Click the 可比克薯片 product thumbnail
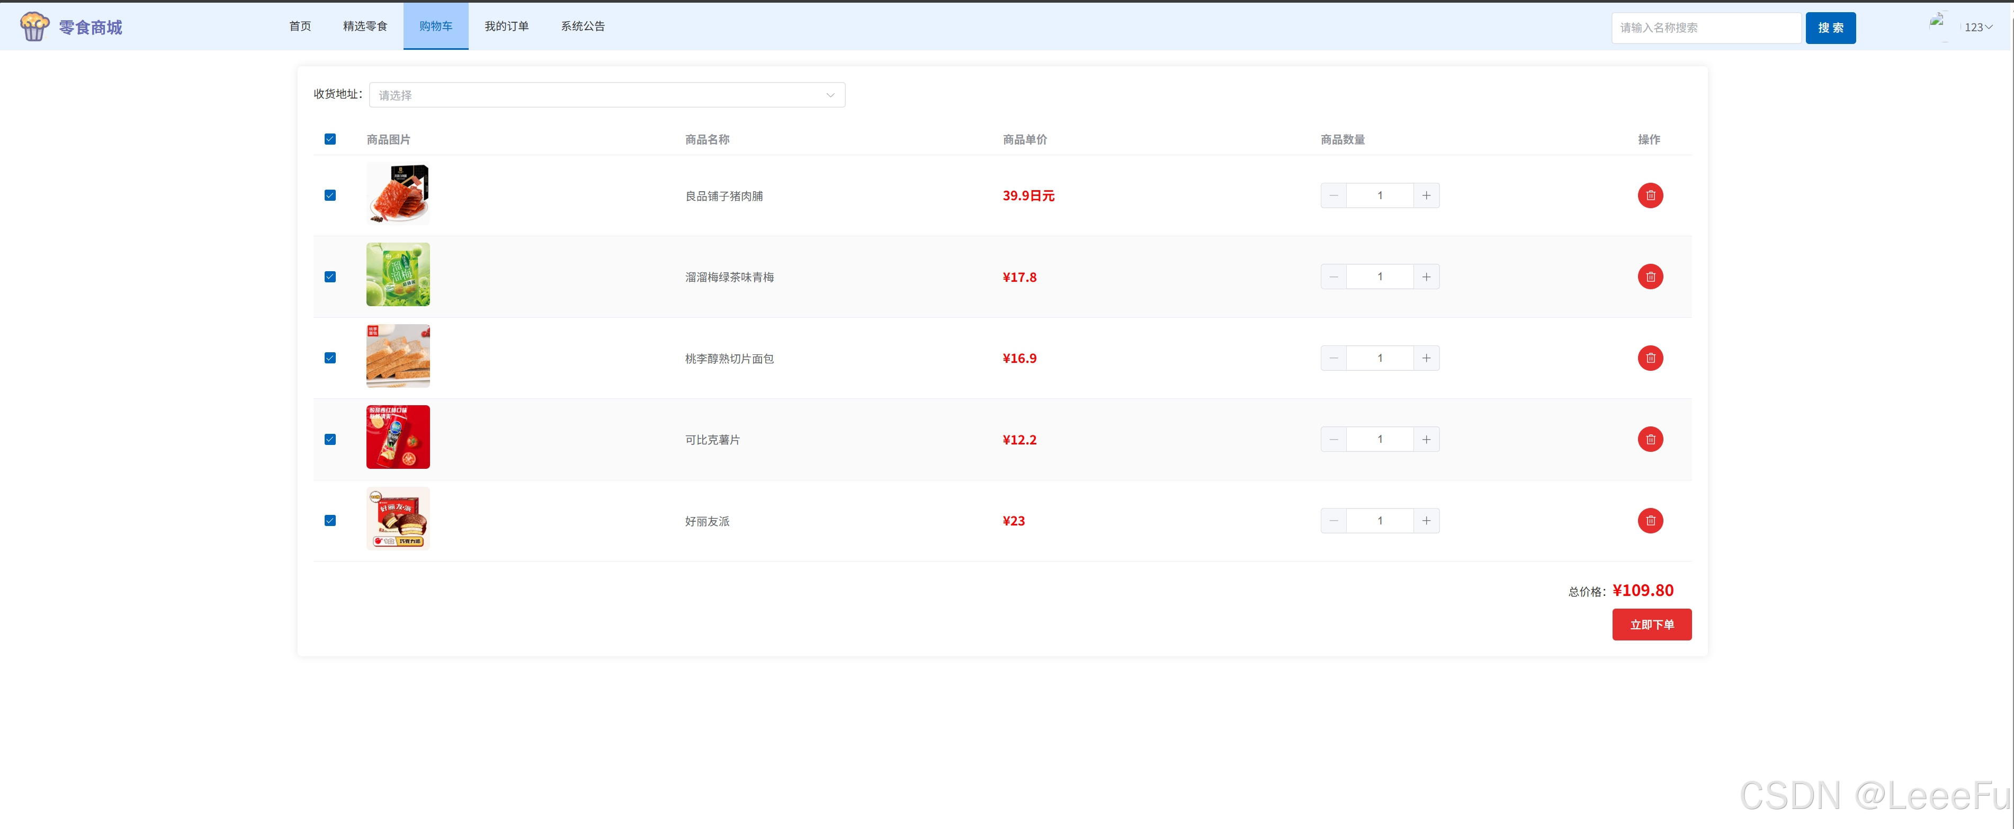2014x829 pixels. (398, 437)
